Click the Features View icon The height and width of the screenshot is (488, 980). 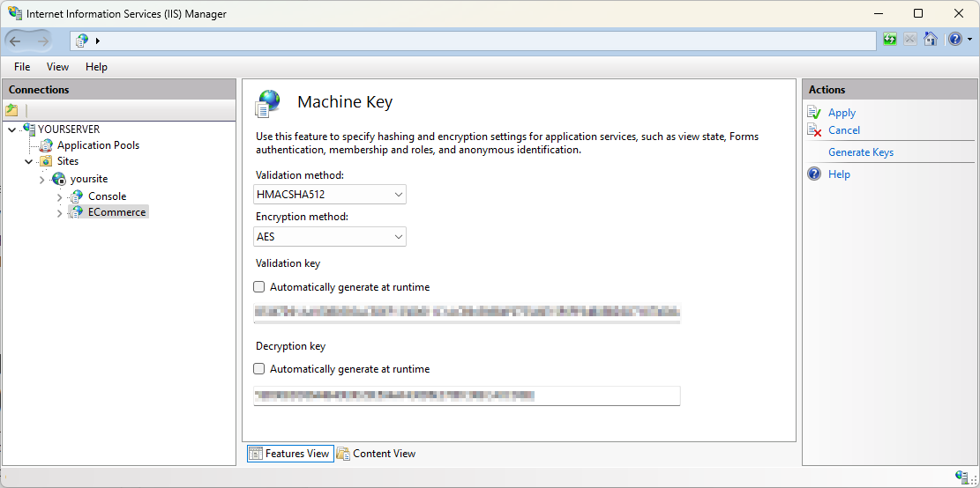point(256,454)
